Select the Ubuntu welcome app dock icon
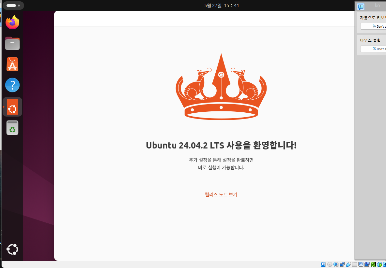Image resolution: width=386 pixels, height=268 pixels. [x=12, y=107]
